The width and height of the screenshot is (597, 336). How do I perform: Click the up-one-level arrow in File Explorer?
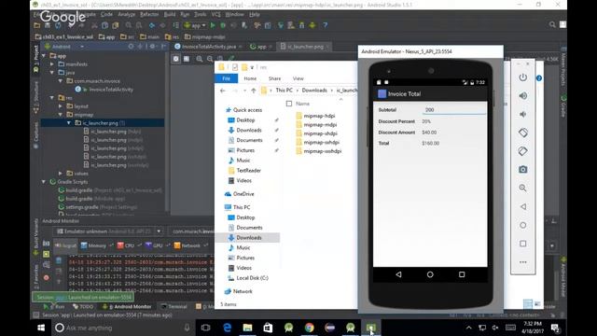253,91
